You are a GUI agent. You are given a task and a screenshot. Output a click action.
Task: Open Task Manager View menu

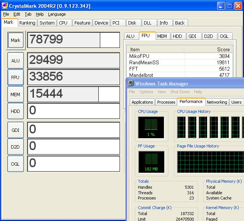pyautogui.click(x=162, y=92)
